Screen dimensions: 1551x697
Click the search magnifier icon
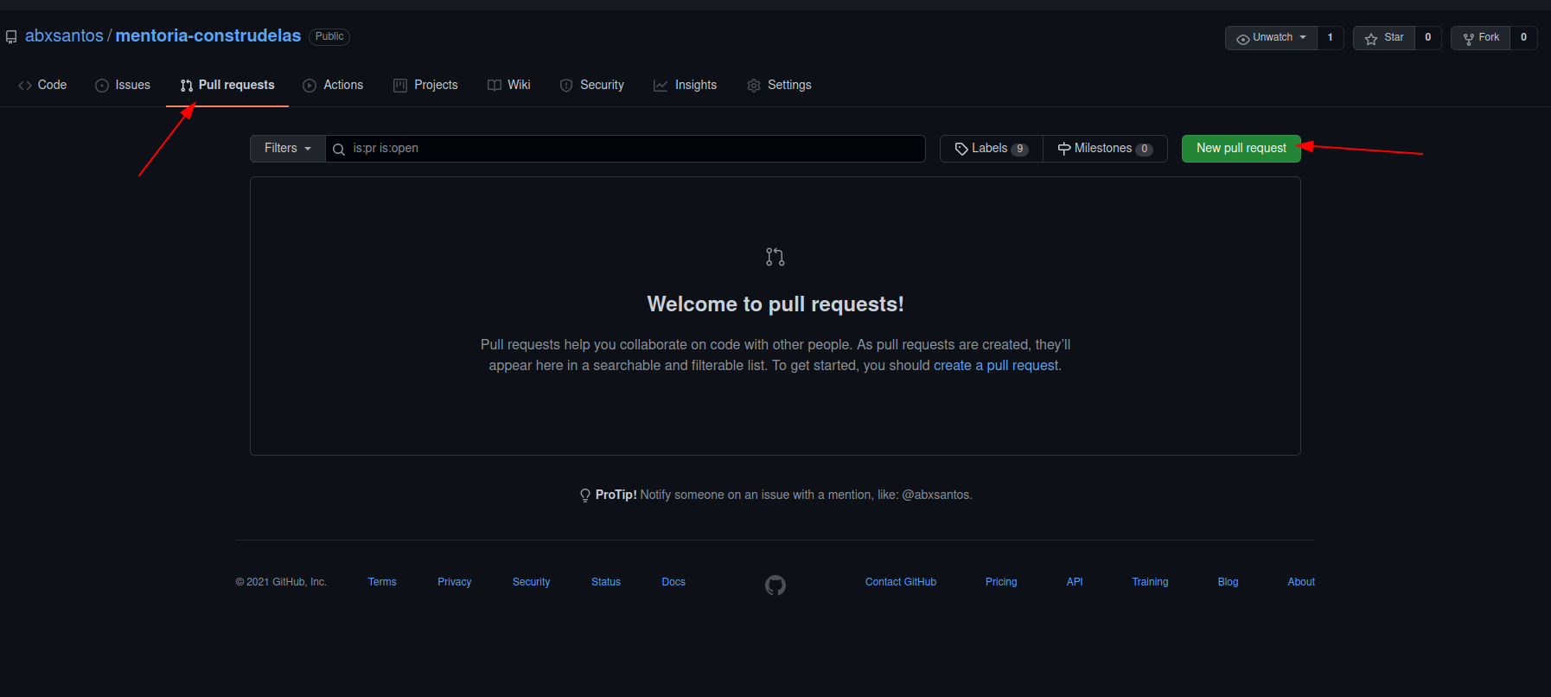tap(339, 149)
